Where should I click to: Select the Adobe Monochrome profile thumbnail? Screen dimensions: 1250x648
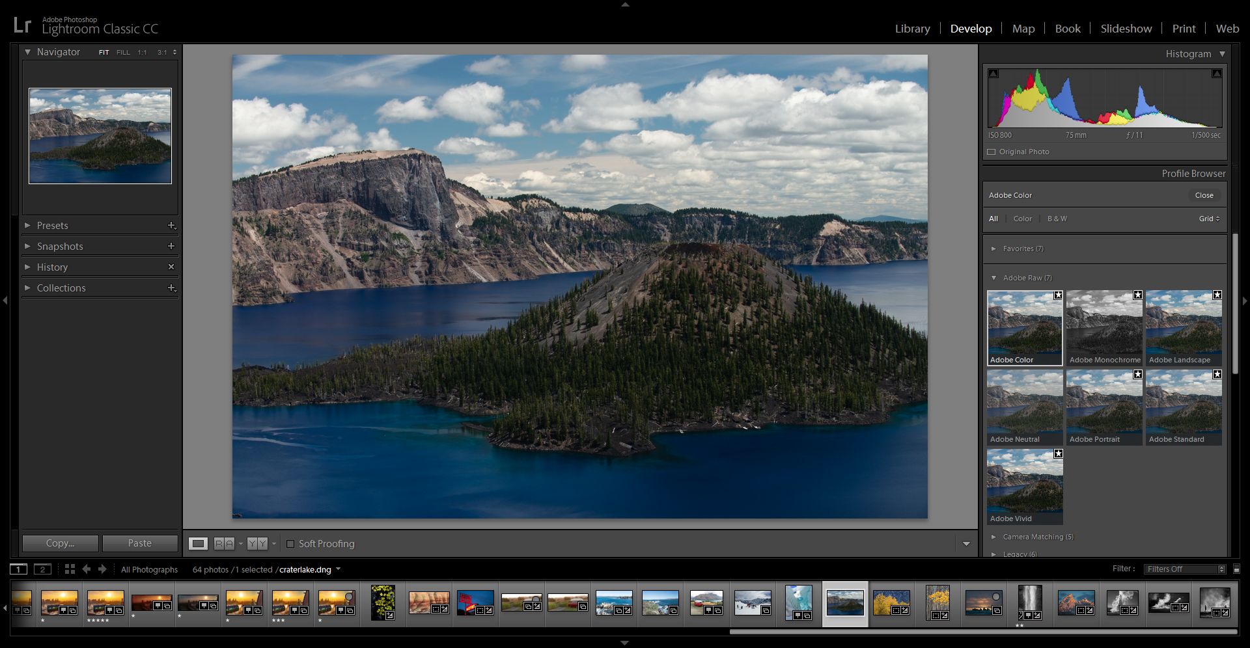click(x=1104, y=325)
